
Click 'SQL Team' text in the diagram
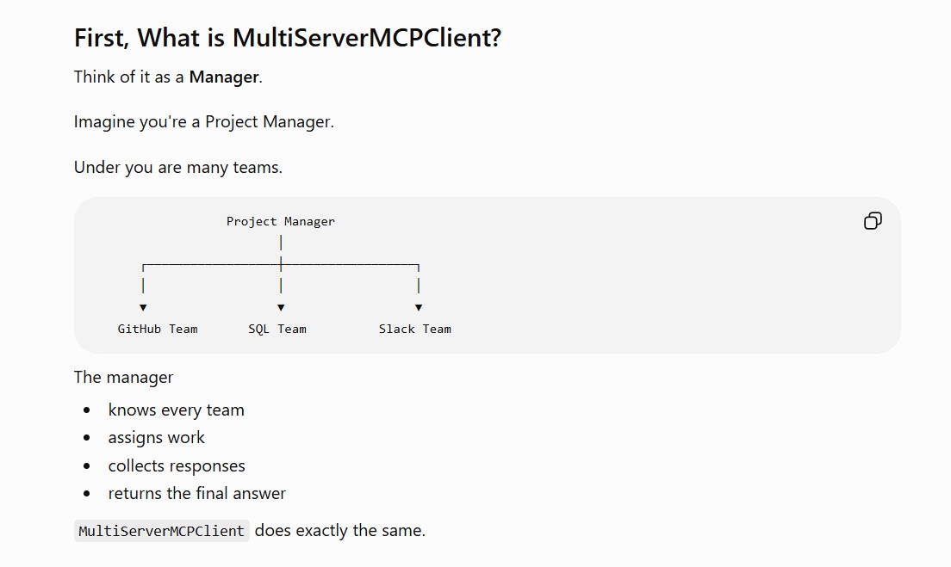(x=277, y=329)
